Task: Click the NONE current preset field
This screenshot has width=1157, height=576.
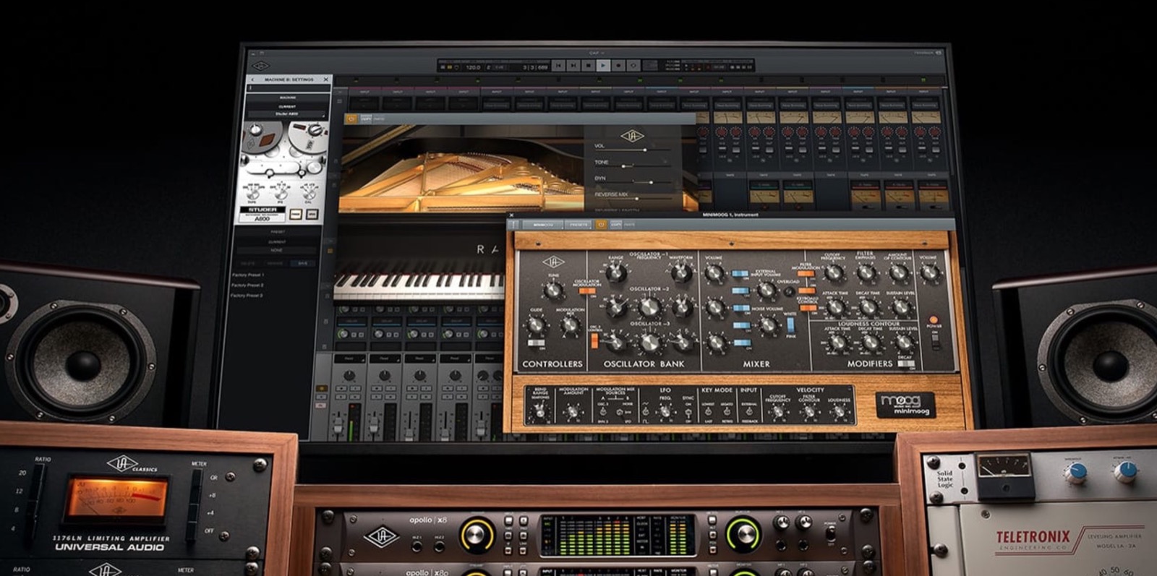Action: click(x=277, y=250)
